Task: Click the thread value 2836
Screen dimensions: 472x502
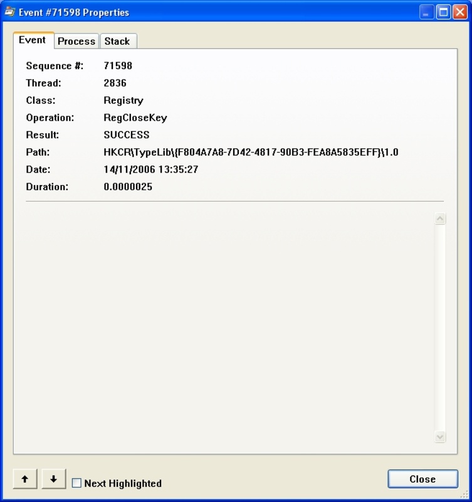Action: (115, 83)
